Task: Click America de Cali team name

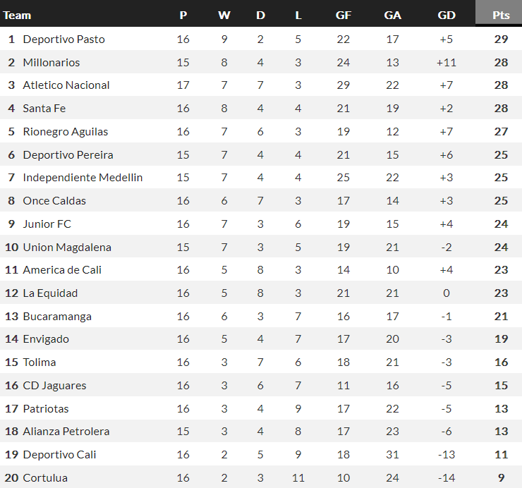Action: [x=61, y=270]
